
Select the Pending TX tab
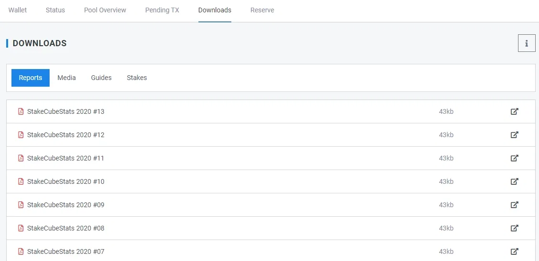(162, 10)
